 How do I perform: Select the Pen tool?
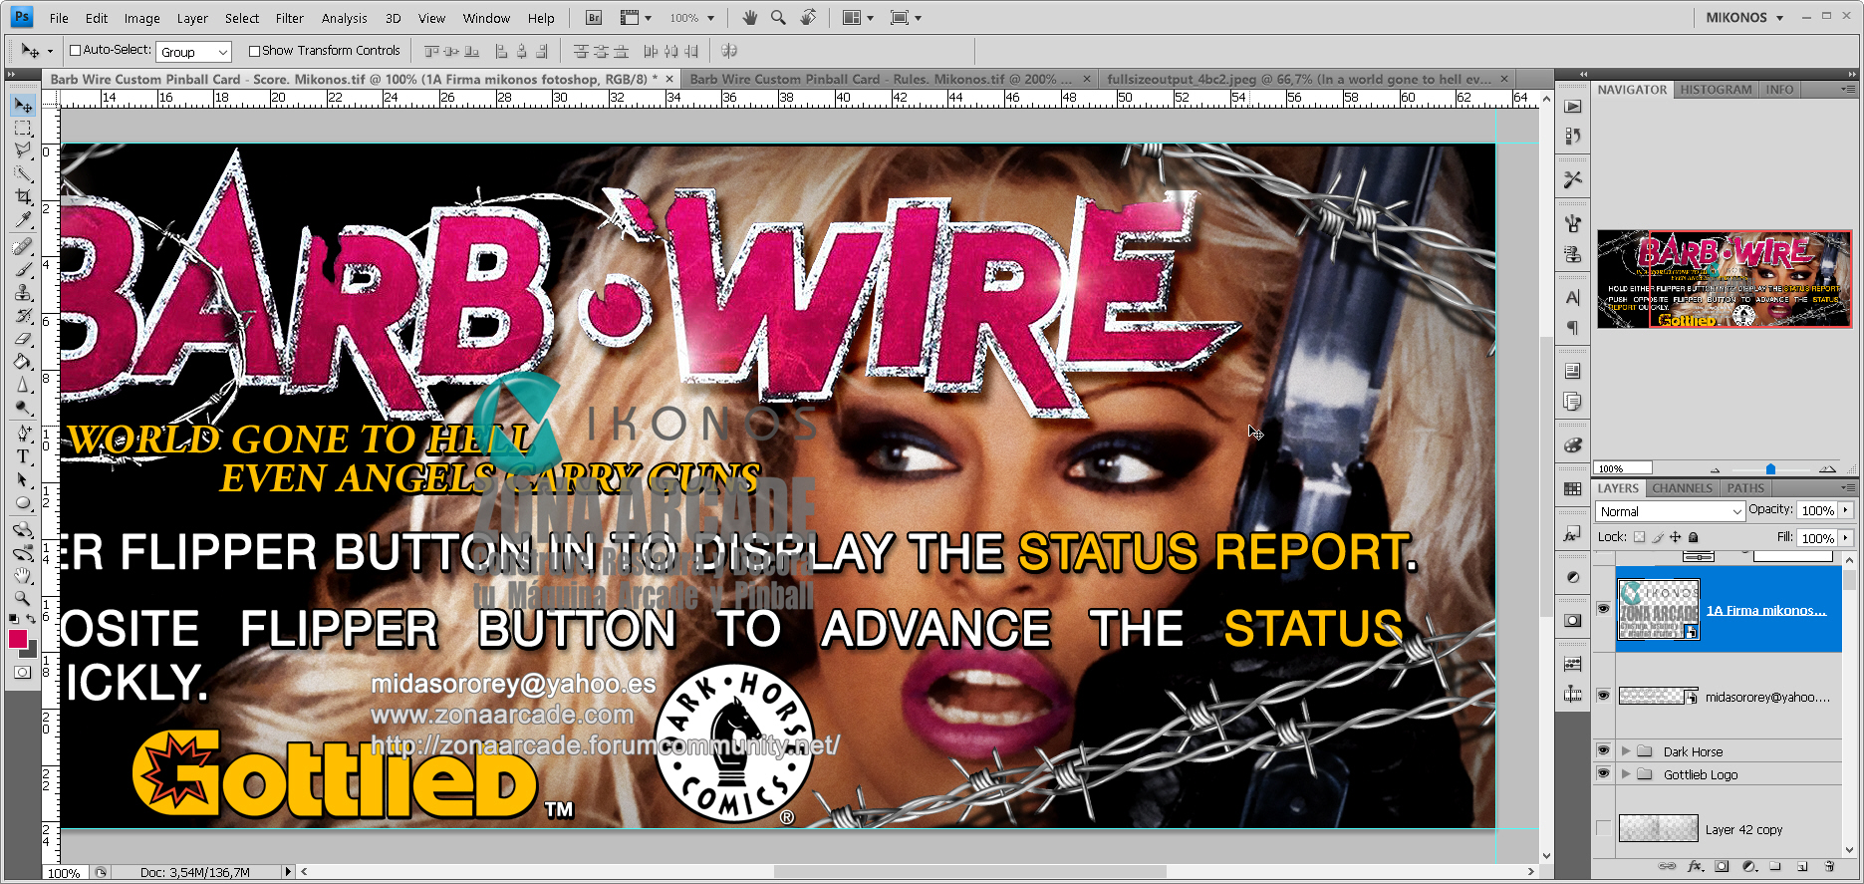[x=22, y=434]
